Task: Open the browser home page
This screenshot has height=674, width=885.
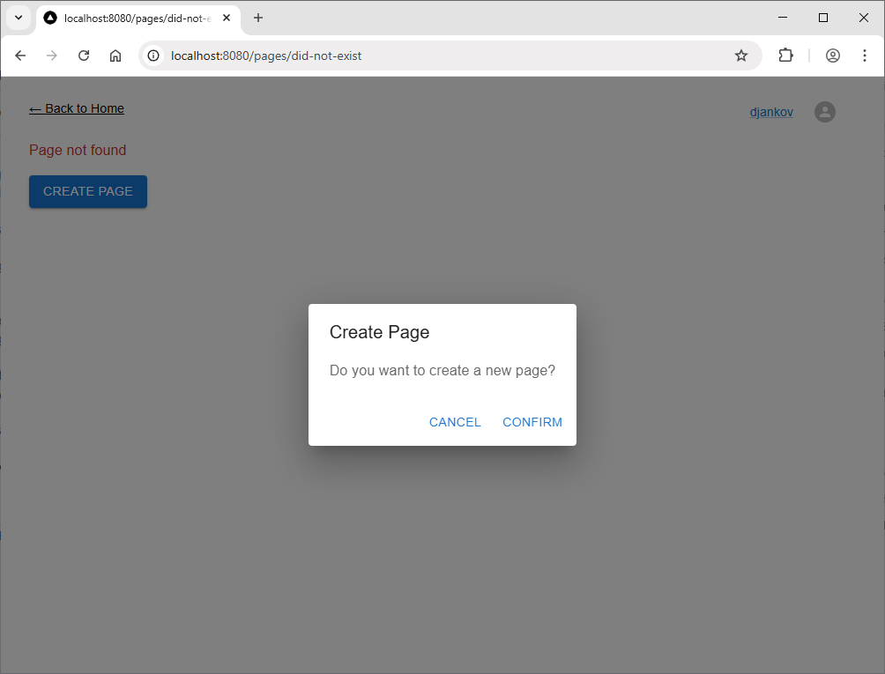Action: click(x=115, y=56)
